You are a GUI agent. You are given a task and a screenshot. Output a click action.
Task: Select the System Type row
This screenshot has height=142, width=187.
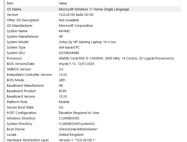pos(16,48)
